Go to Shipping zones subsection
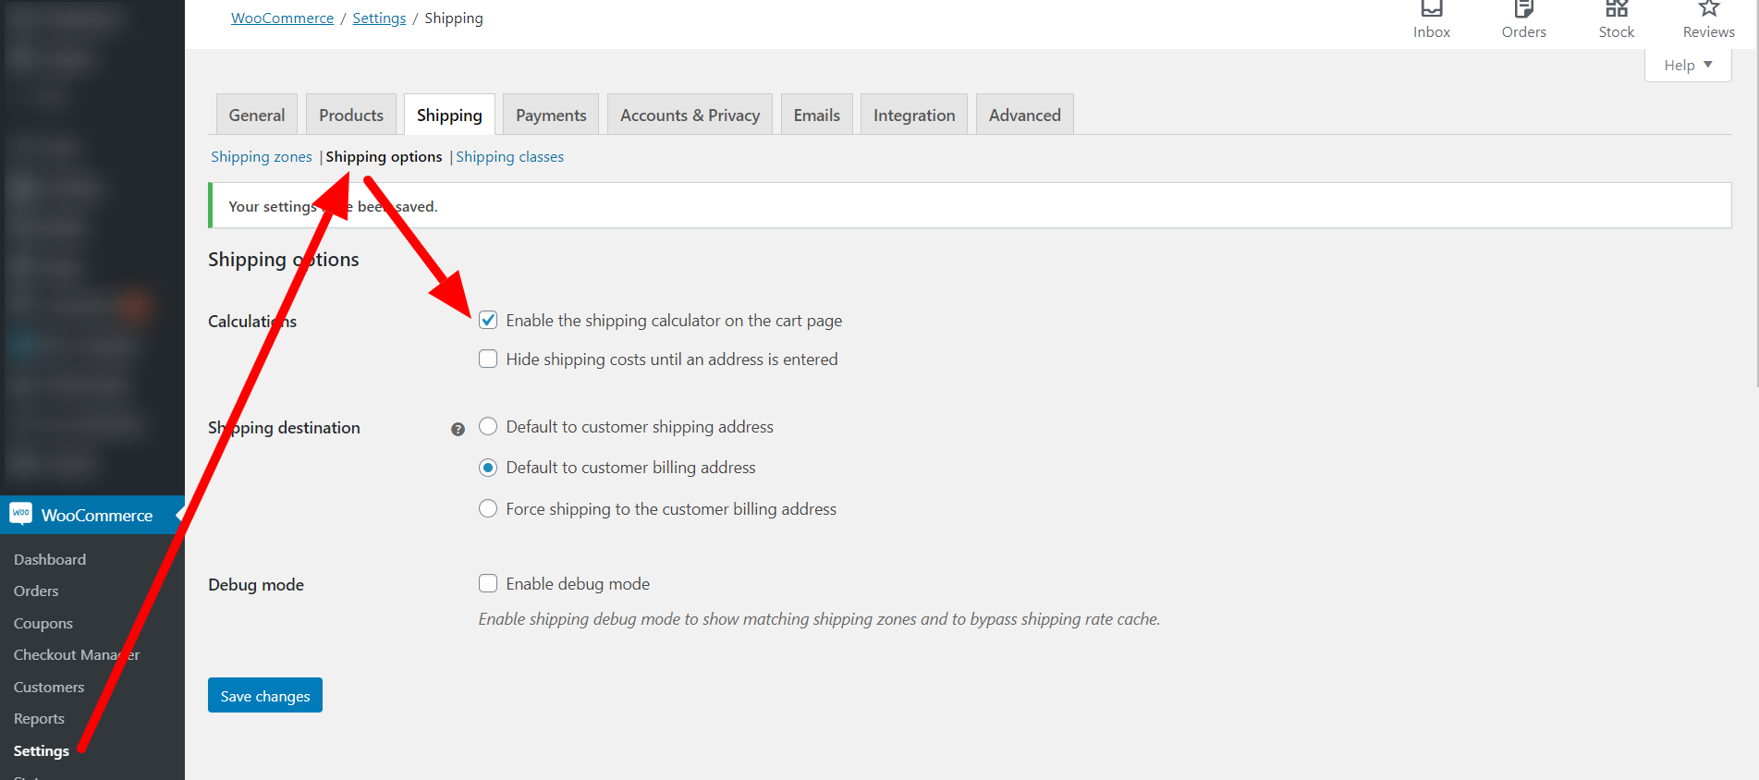The image size is (1759, 780). [x=262, y=157]
